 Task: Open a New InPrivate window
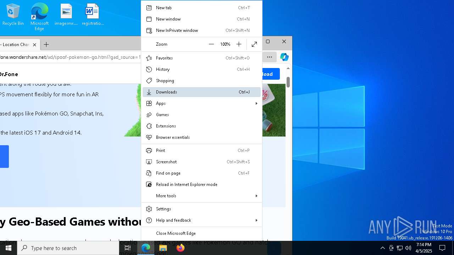(x=201, y=30)
